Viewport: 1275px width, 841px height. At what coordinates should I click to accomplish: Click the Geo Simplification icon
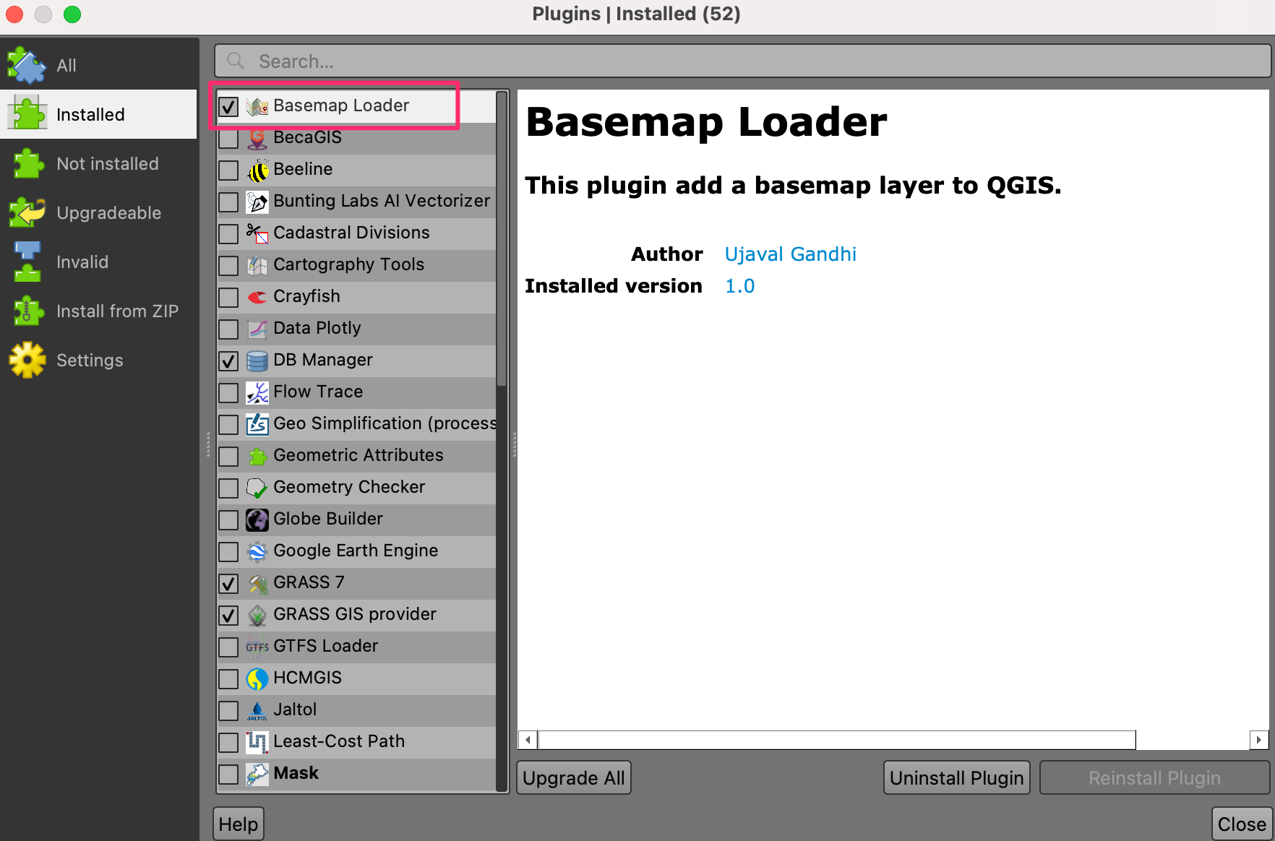(x=257, y=424)
